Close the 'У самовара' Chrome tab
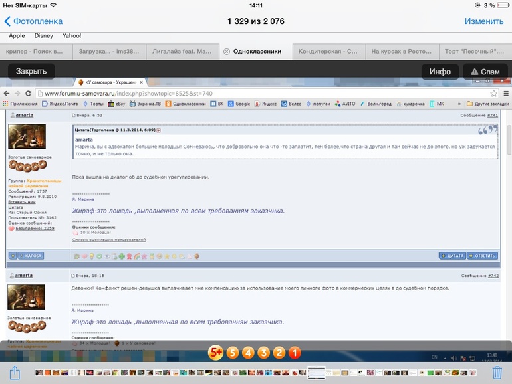This screenshot has height=384, width=512. click(x=141, y=82)
